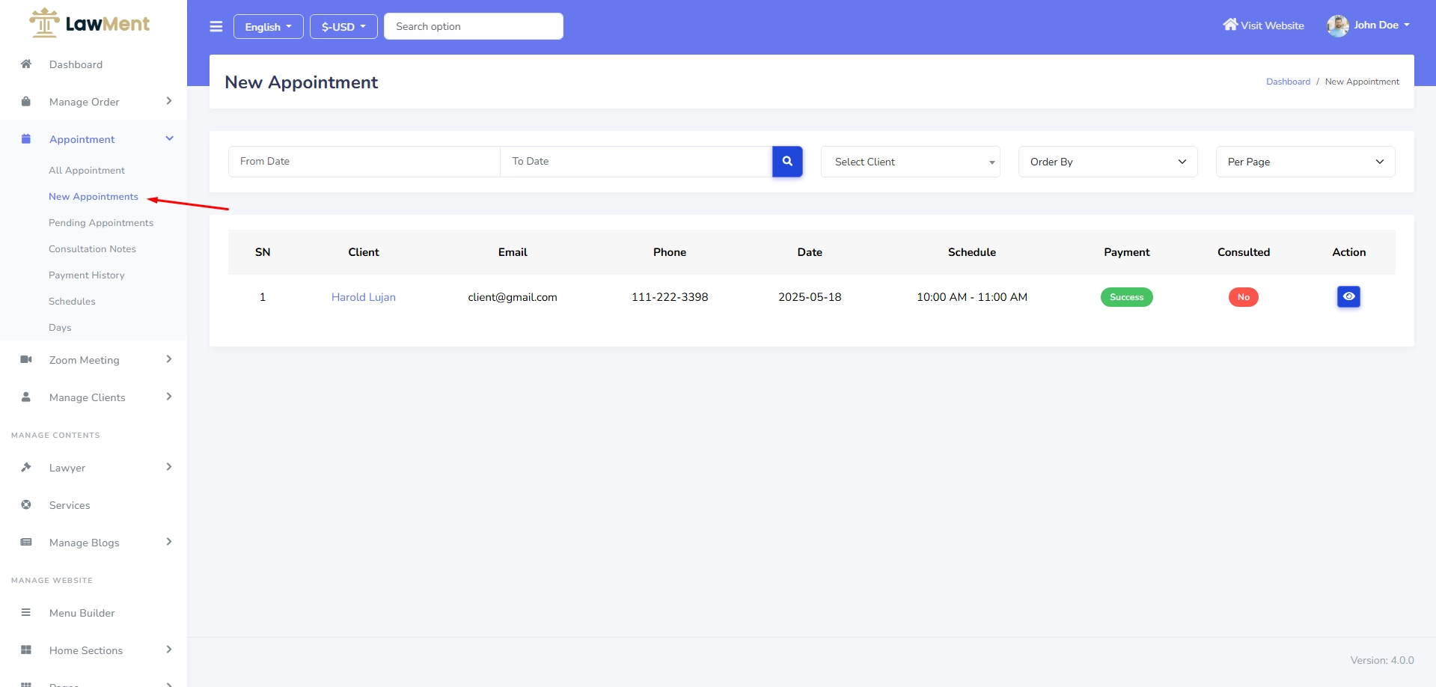The width and height of the screenshot is (1436, 687).
Task: Open All Appointment submenu item
Action: click(x=87, y=171)
